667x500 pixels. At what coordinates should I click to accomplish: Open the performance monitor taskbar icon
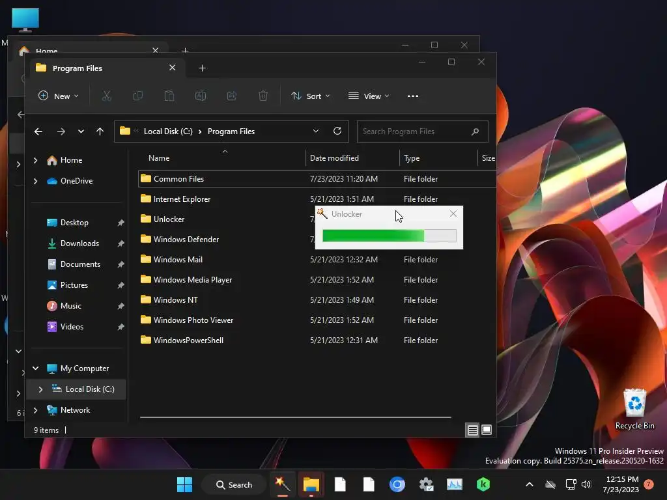point(454,484)
